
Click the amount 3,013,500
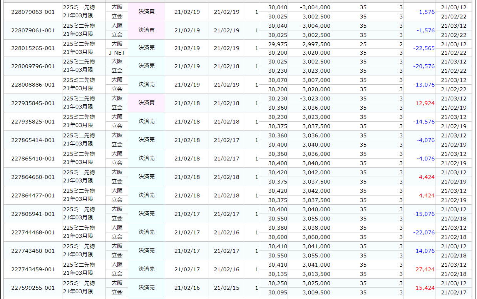pyautogui.click(x=316, y=274)
